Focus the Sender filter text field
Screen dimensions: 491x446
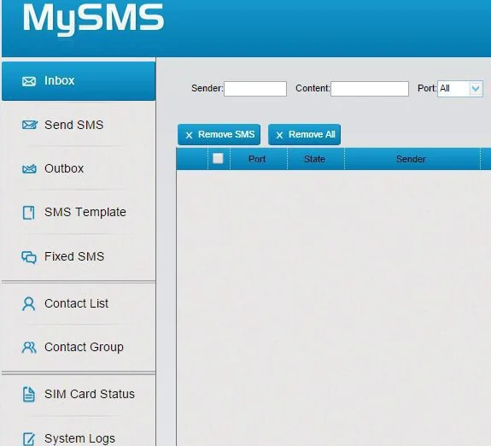point(255,89)
